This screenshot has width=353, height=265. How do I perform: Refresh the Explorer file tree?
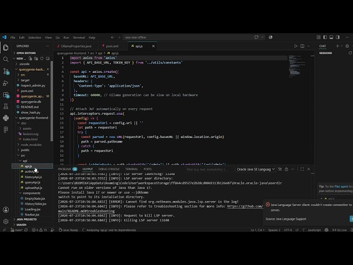pos(42,59)
